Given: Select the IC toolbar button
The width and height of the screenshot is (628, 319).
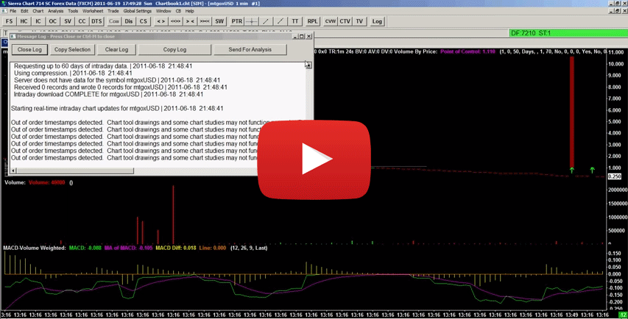Looking at the screenshot, I should [x=38, y=21].
